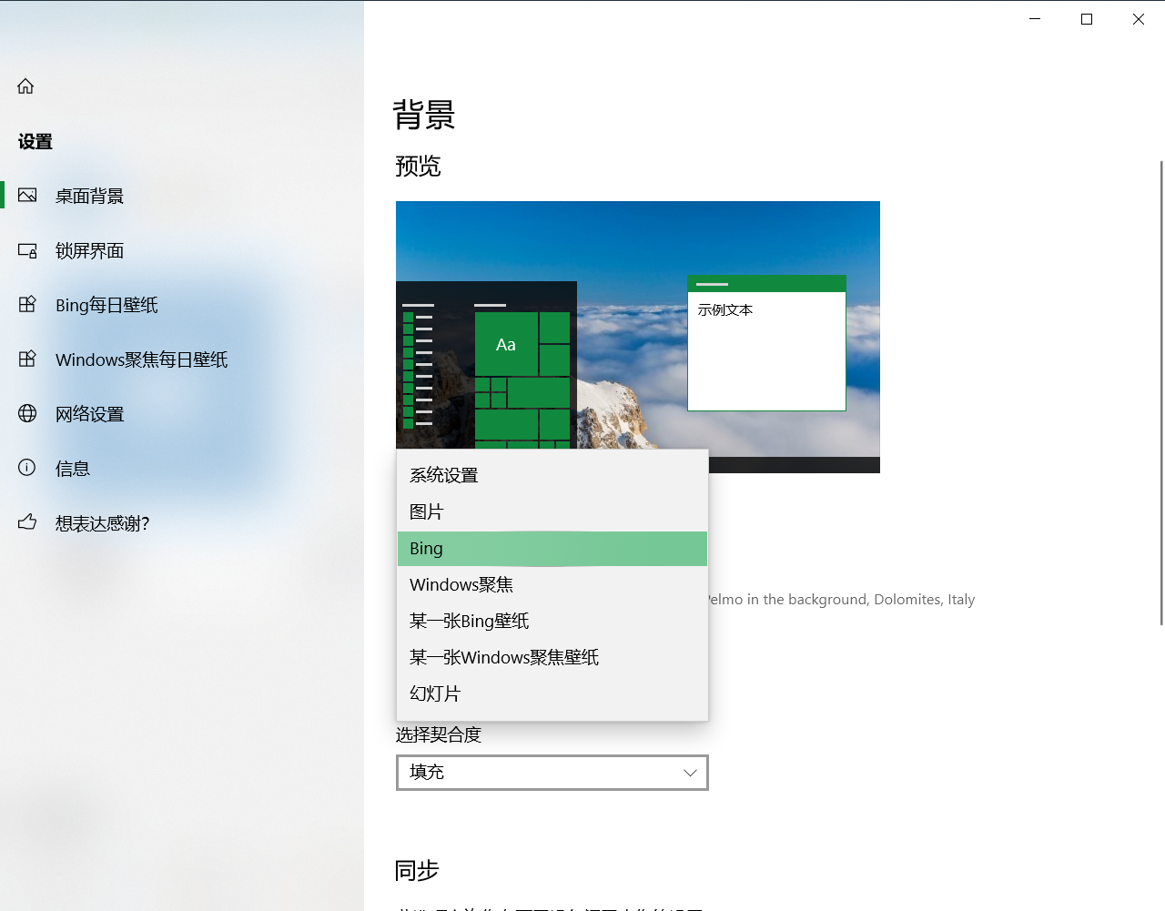Click the info icon beside 信息
1165x911 pixels.
[27, 468]
